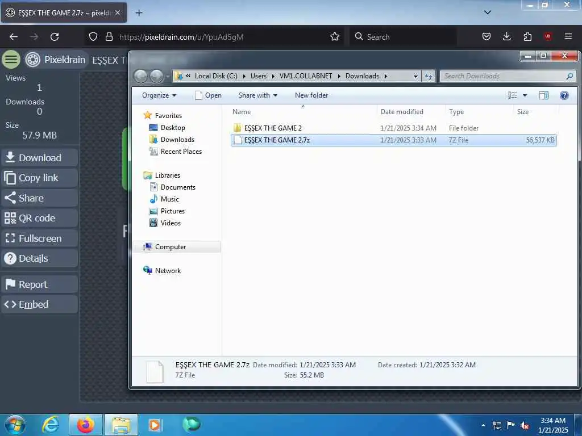Sort by Name column header

coord(302,112)
